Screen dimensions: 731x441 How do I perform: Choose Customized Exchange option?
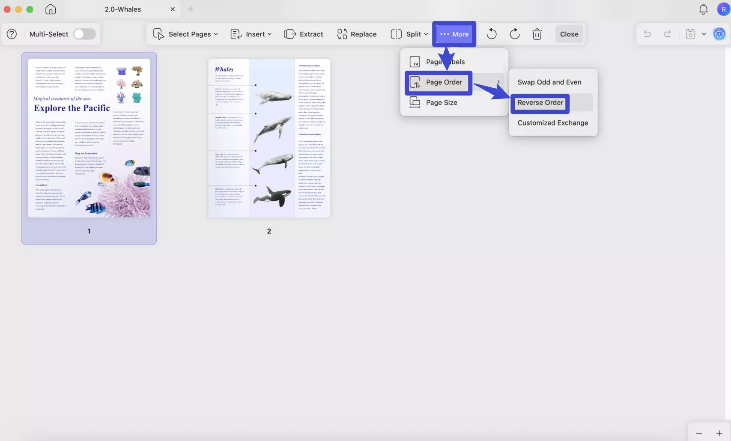click(553, 123)
